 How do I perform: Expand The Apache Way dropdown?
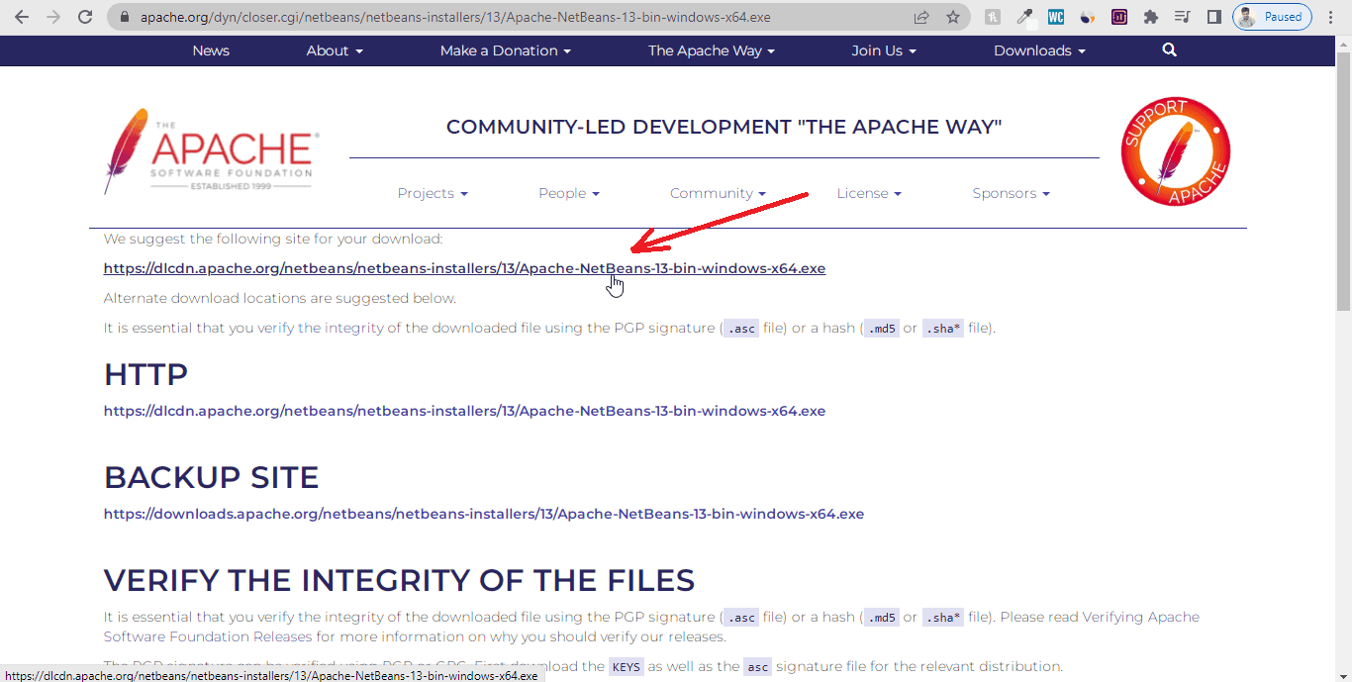click(x=712, y=50)
